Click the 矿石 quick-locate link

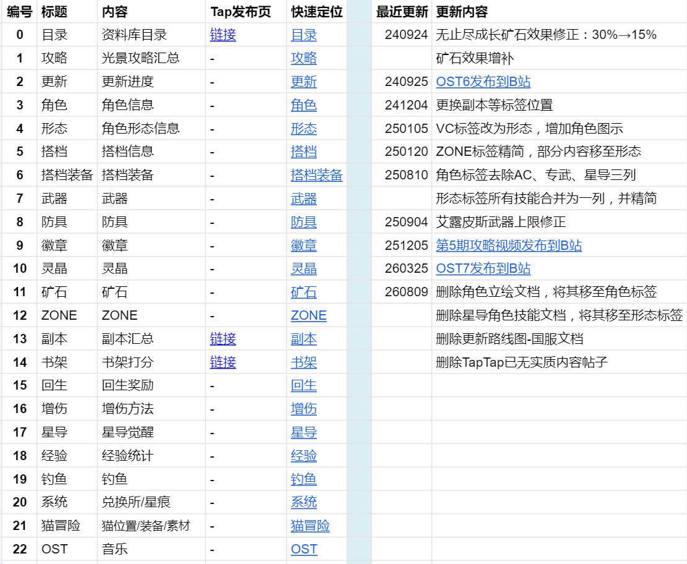(304, 293)
